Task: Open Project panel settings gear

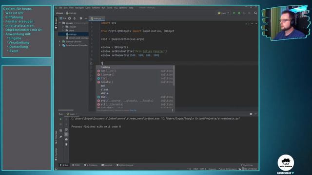Action: pos(81,18)
